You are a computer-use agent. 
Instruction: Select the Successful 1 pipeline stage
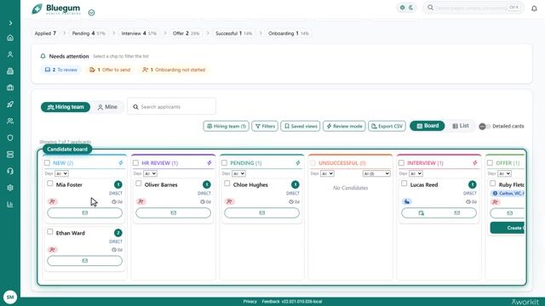233,33
